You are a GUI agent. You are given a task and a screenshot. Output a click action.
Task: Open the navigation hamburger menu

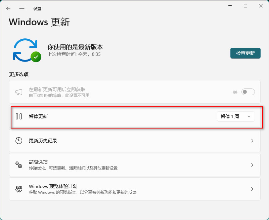pyautogui.click(x=21, y=8)
